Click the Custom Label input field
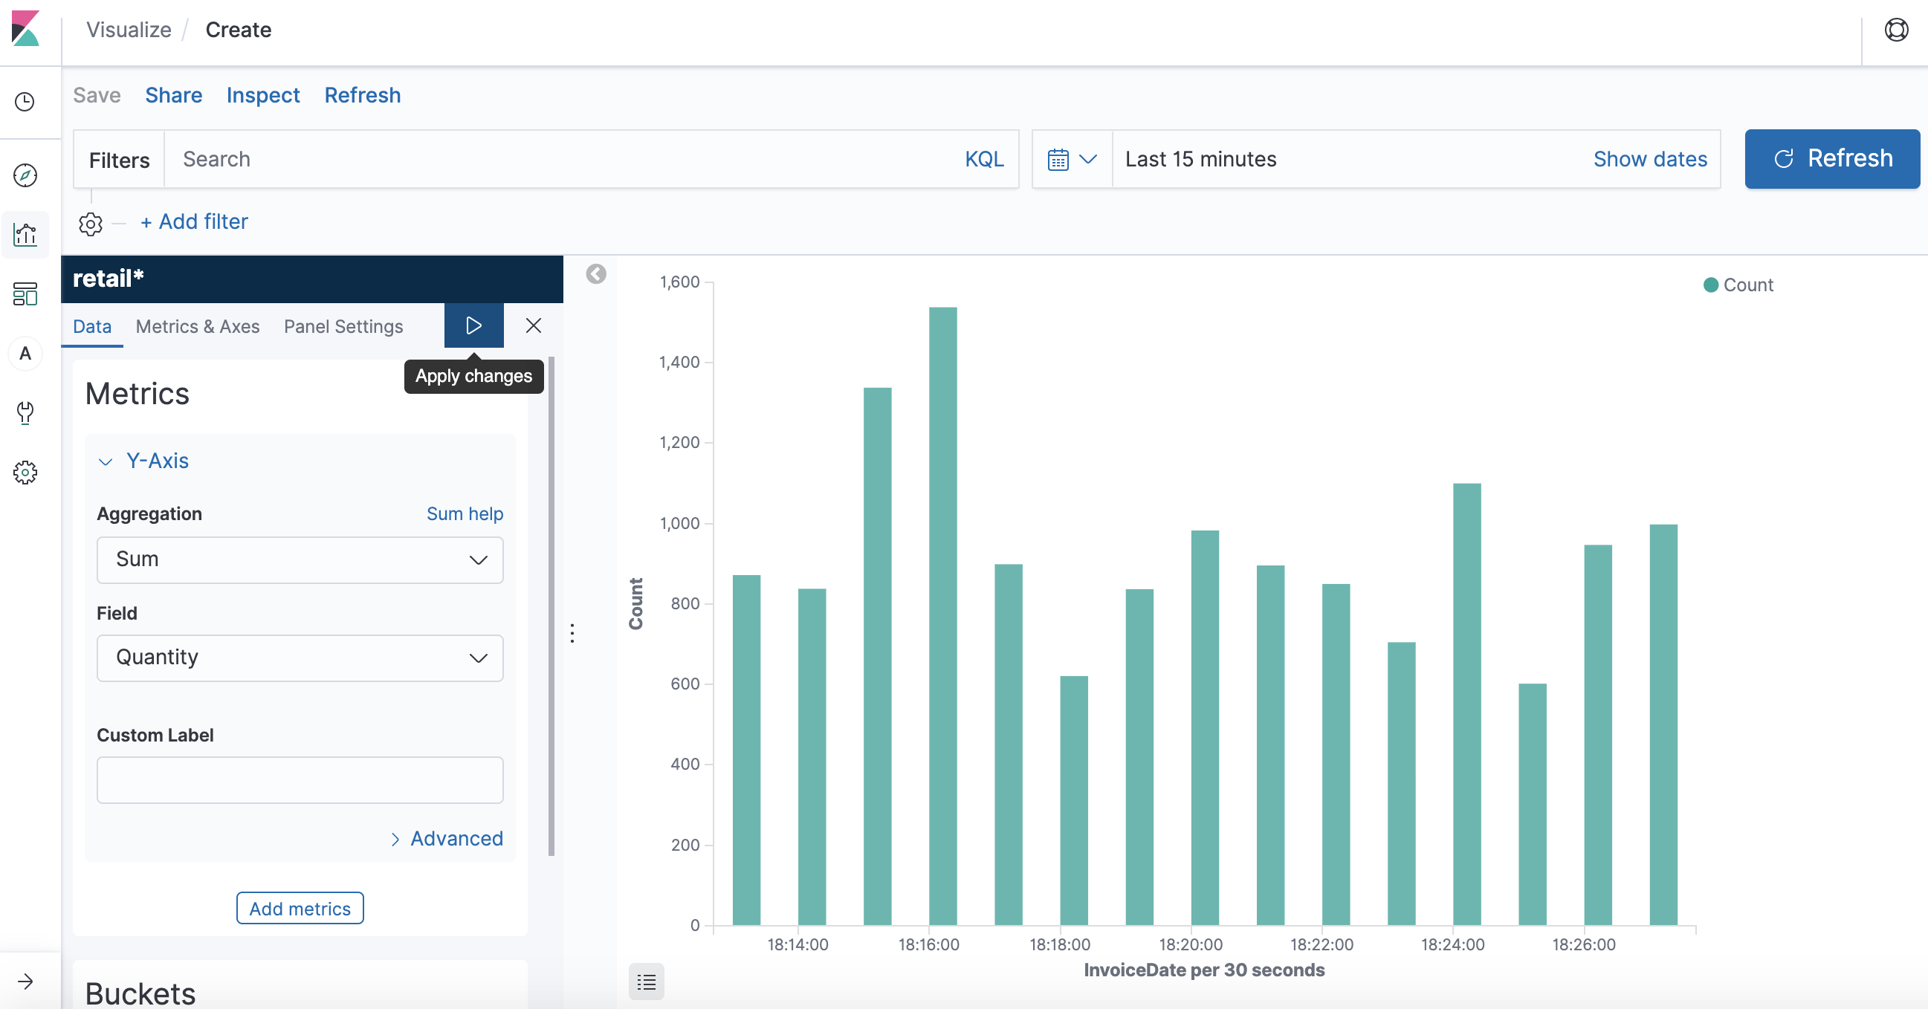Viewport: 1928px width, 1009px height. click(x=300, y=779)
